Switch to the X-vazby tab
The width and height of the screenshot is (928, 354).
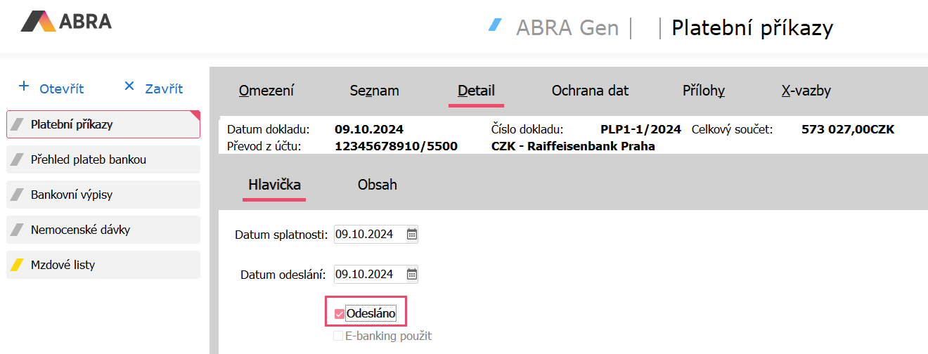(x=806, y=91)
